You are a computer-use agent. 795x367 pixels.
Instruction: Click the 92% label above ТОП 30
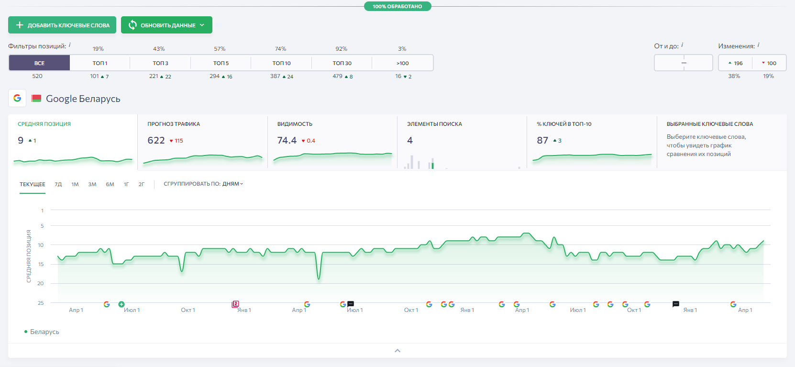[342, 49]
